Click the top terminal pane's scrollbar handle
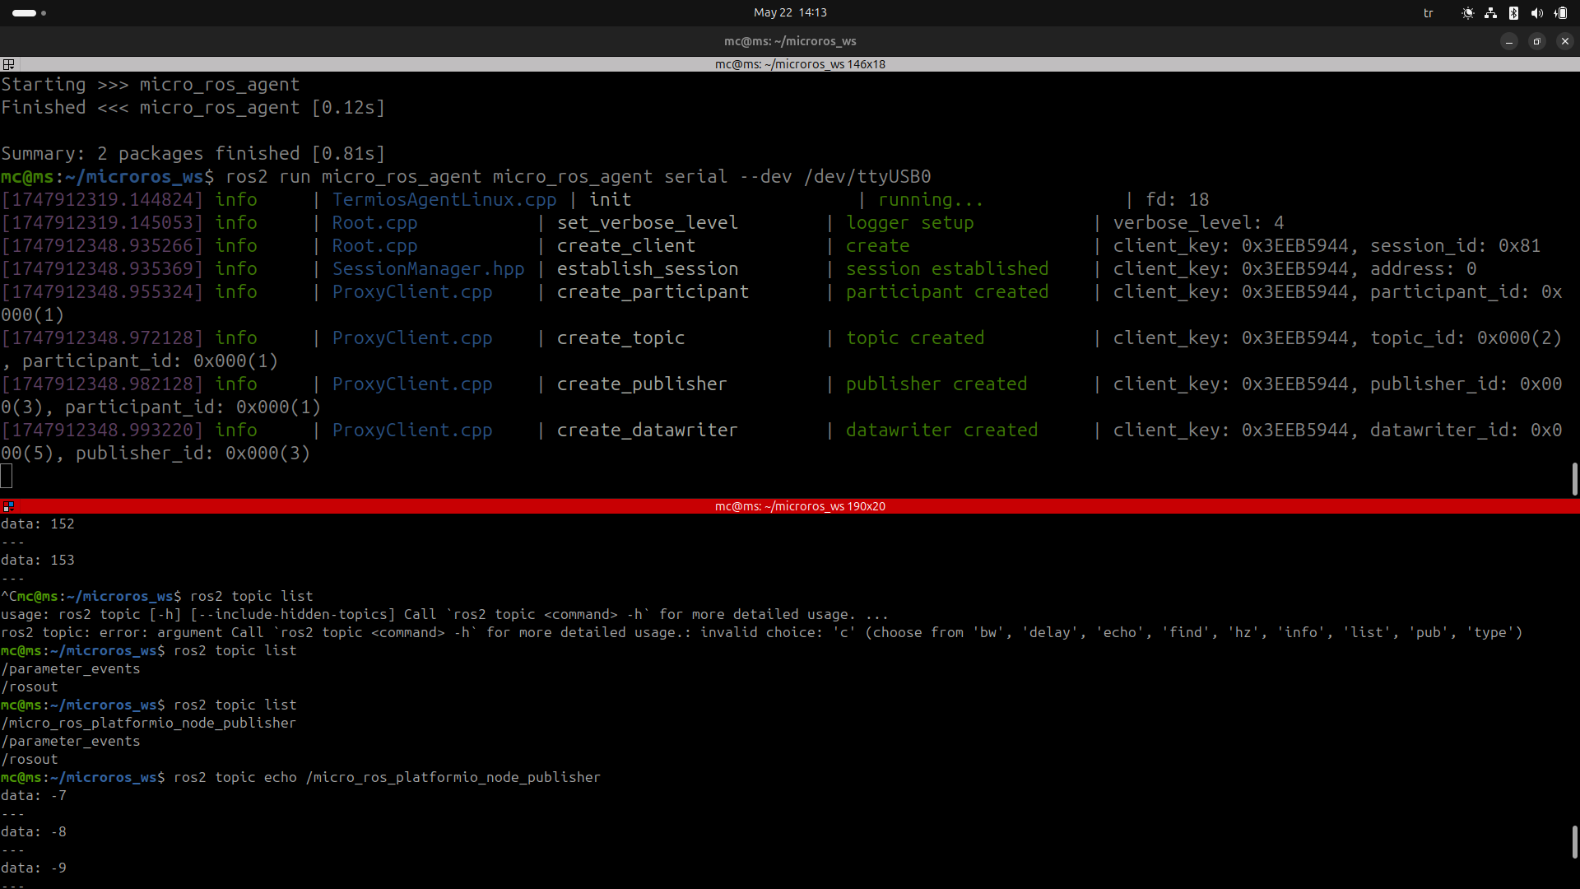 (x=1574, y=478)
